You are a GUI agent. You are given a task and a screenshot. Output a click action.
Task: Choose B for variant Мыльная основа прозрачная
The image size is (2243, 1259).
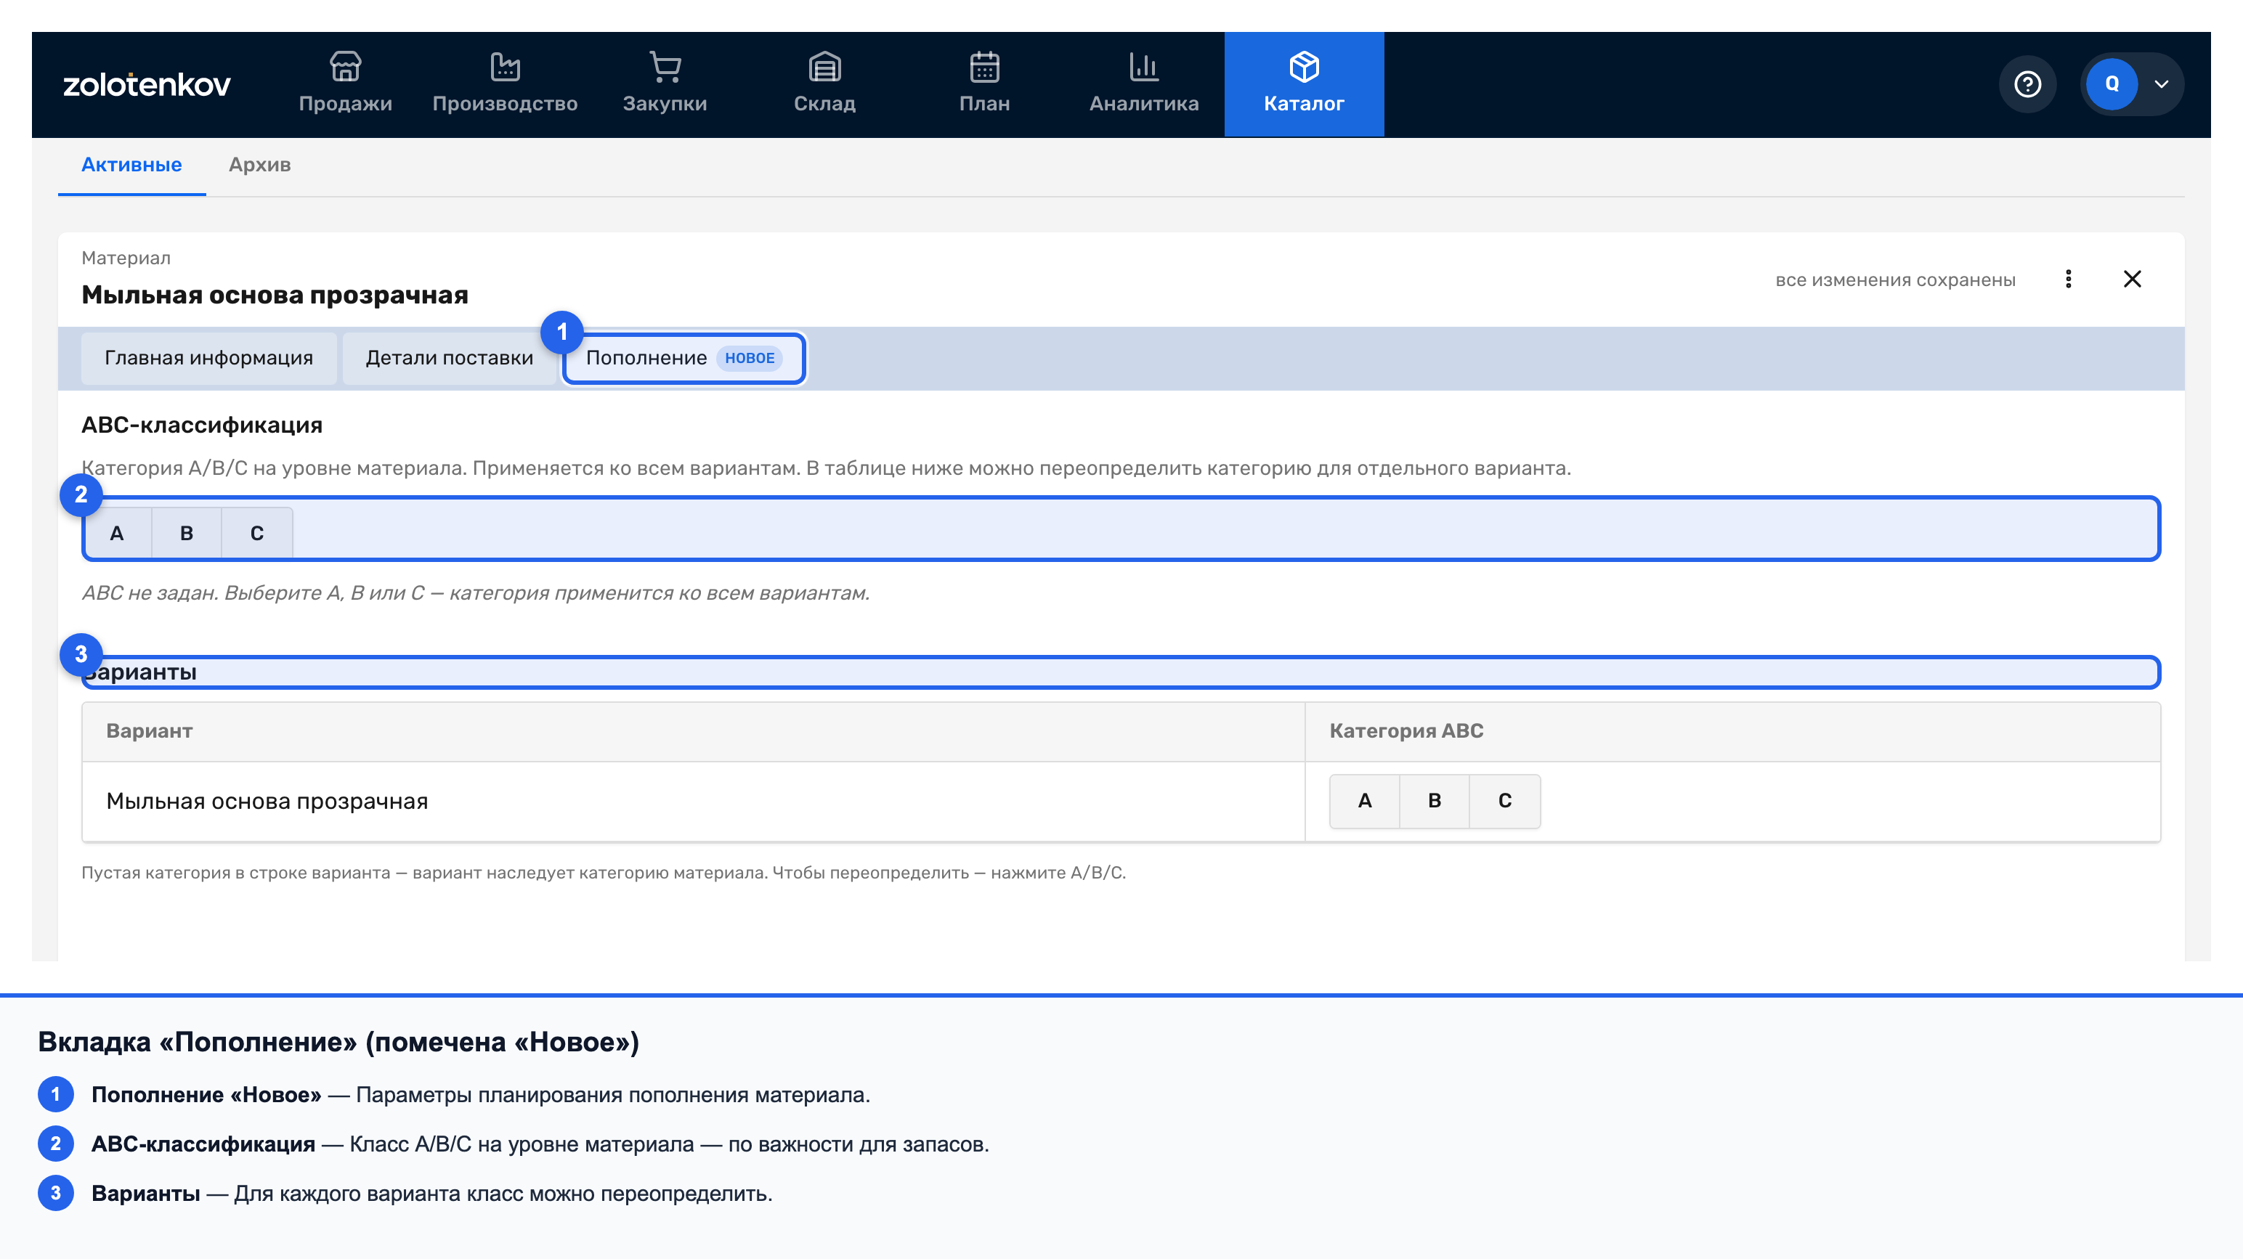pos(1435,801)
